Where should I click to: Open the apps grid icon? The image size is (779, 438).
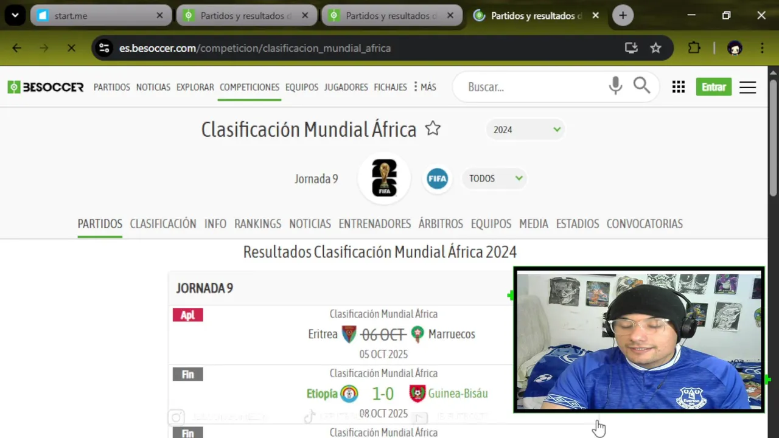click(x=679, y=87)
